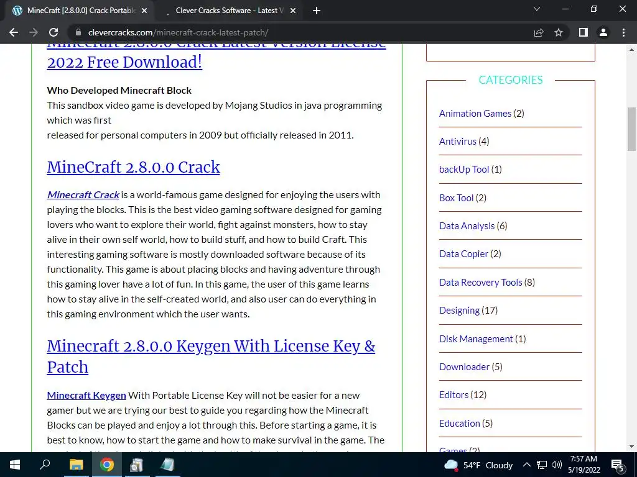Open network status tray icon
Viewport: 637px width, 477px height.
[542, 465]
